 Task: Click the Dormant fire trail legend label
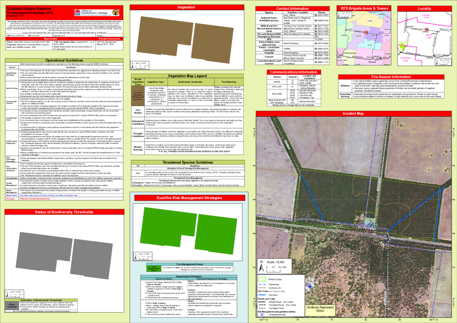pos(274,295)
